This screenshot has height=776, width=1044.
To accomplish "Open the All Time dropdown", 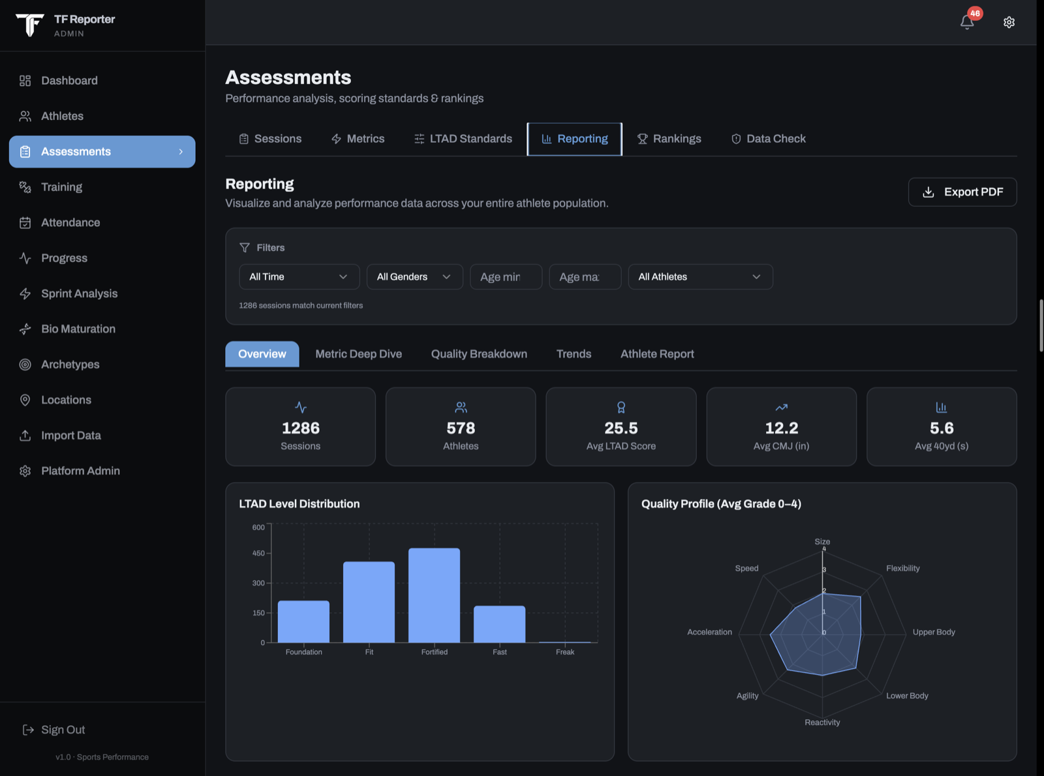I will pos(299,277).
